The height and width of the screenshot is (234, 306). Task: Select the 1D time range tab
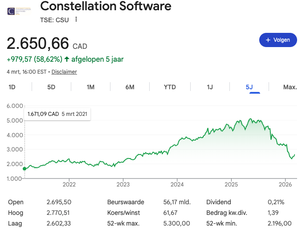12,87
